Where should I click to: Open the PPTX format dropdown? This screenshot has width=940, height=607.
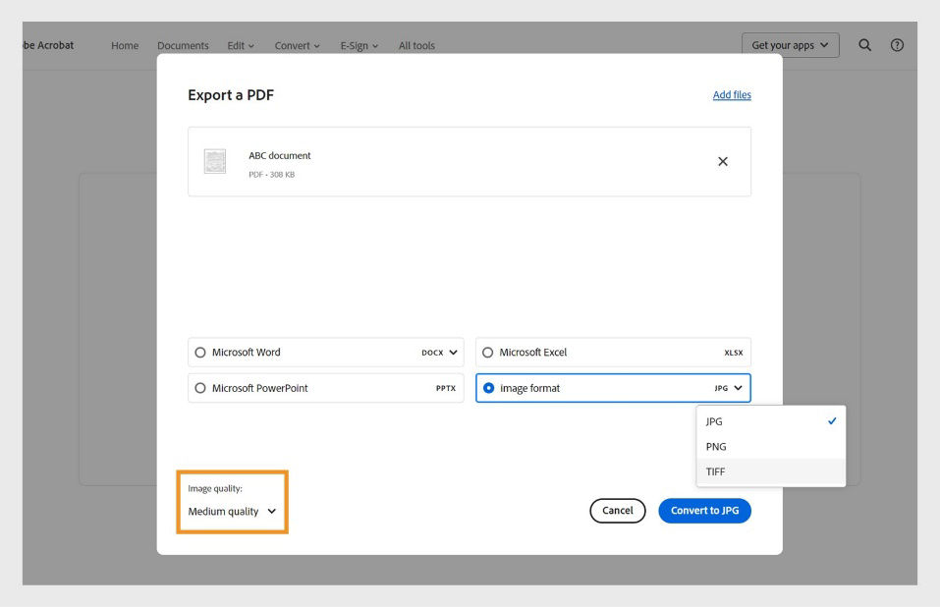tap(444, 387)
